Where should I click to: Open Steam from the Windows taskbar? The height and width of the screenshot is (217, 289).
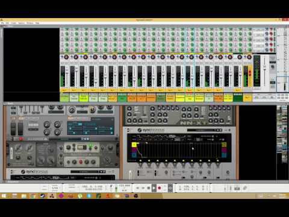[42, 196]
